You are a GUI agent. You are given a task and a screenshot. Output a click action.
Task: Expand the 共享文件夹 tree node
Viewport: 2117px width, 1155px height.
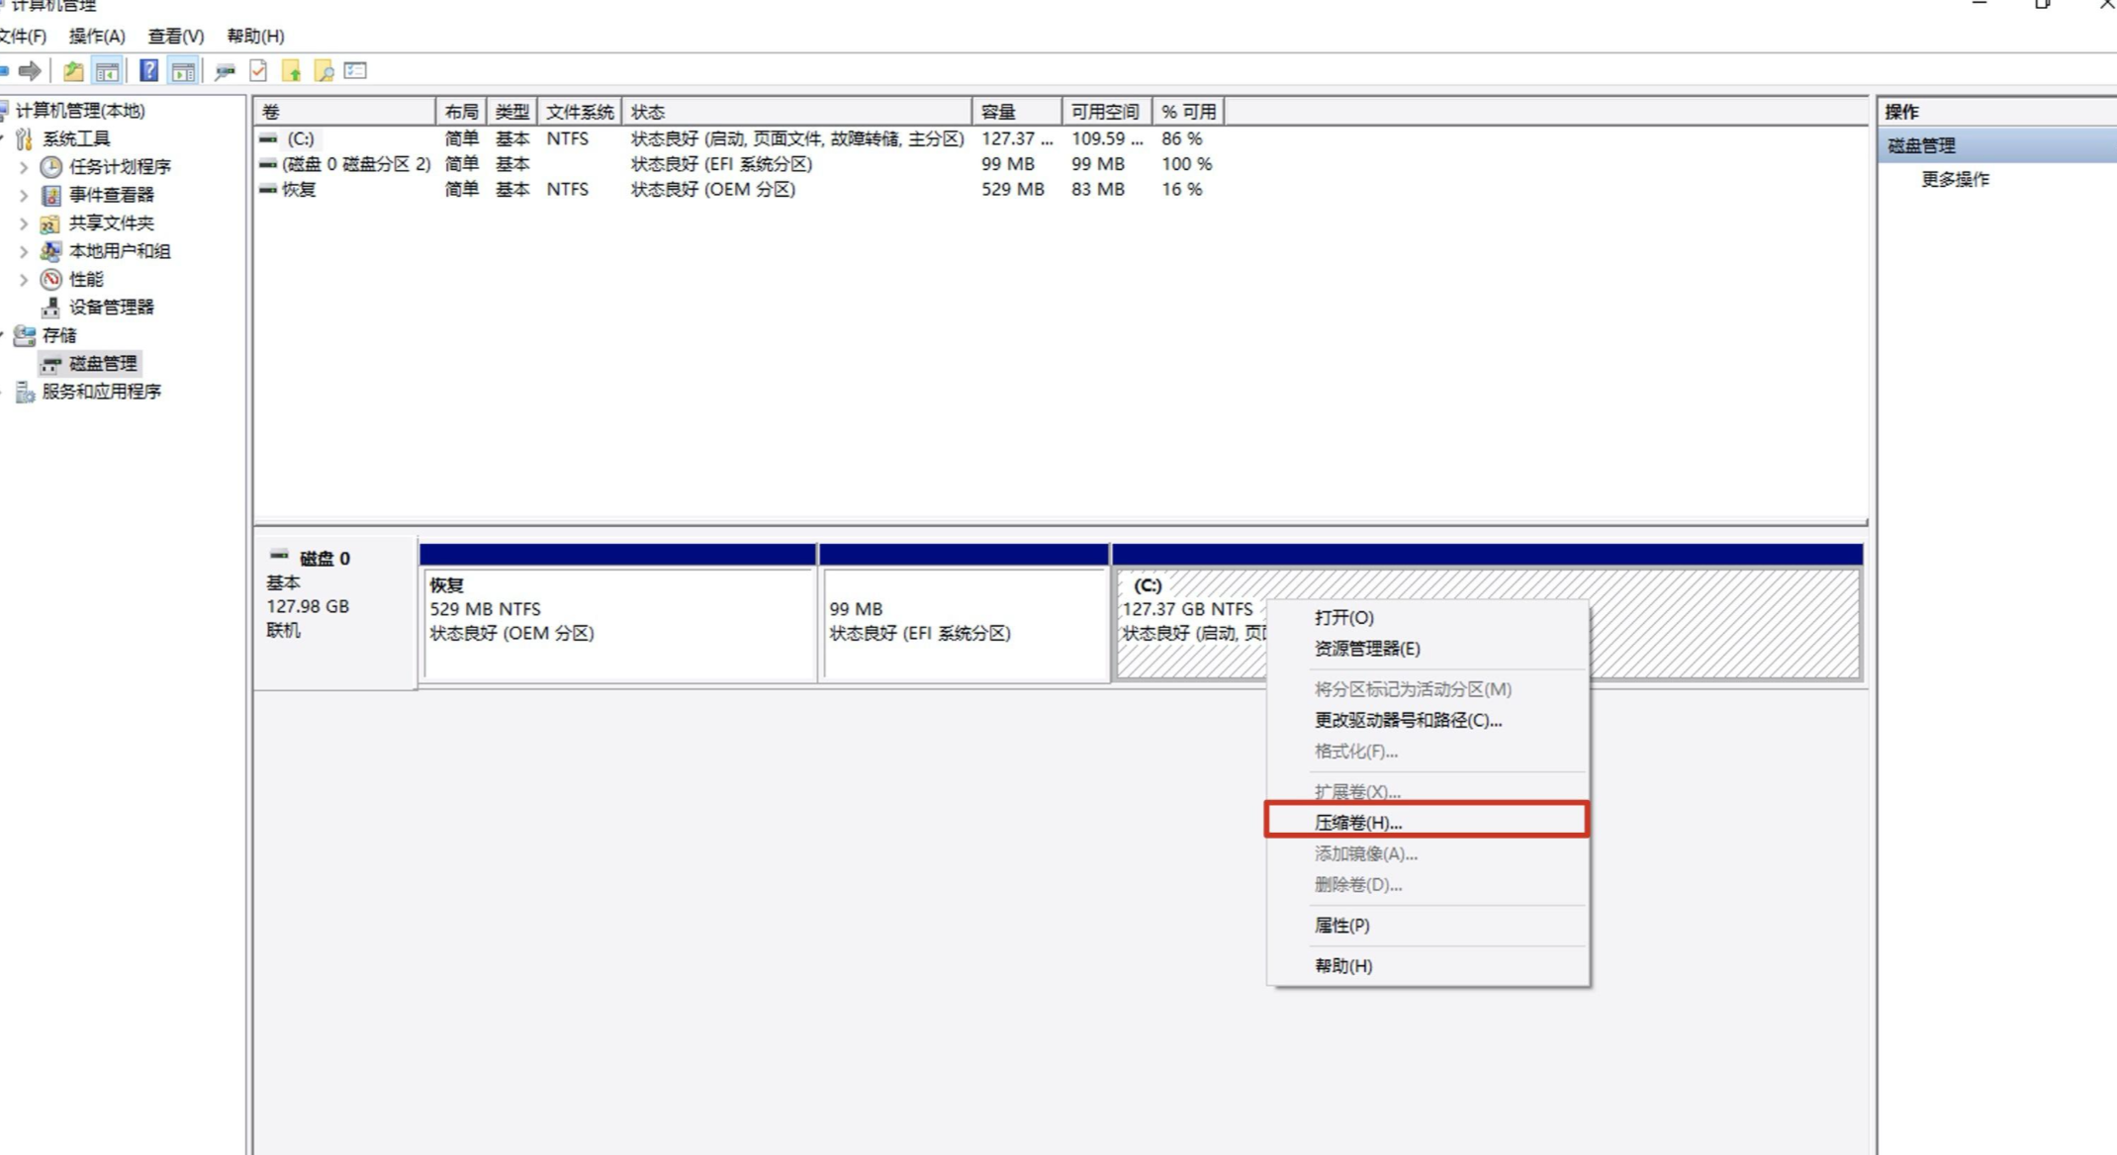click(24, 223)
